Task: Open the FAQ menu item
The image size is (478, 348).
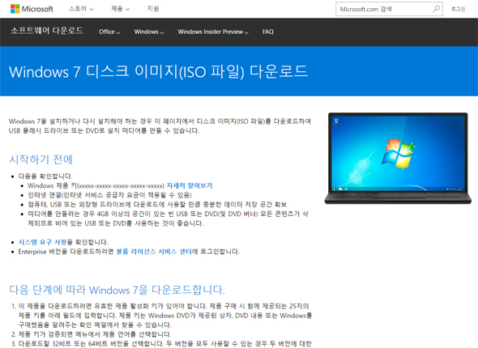Action: tap(268, 32)
